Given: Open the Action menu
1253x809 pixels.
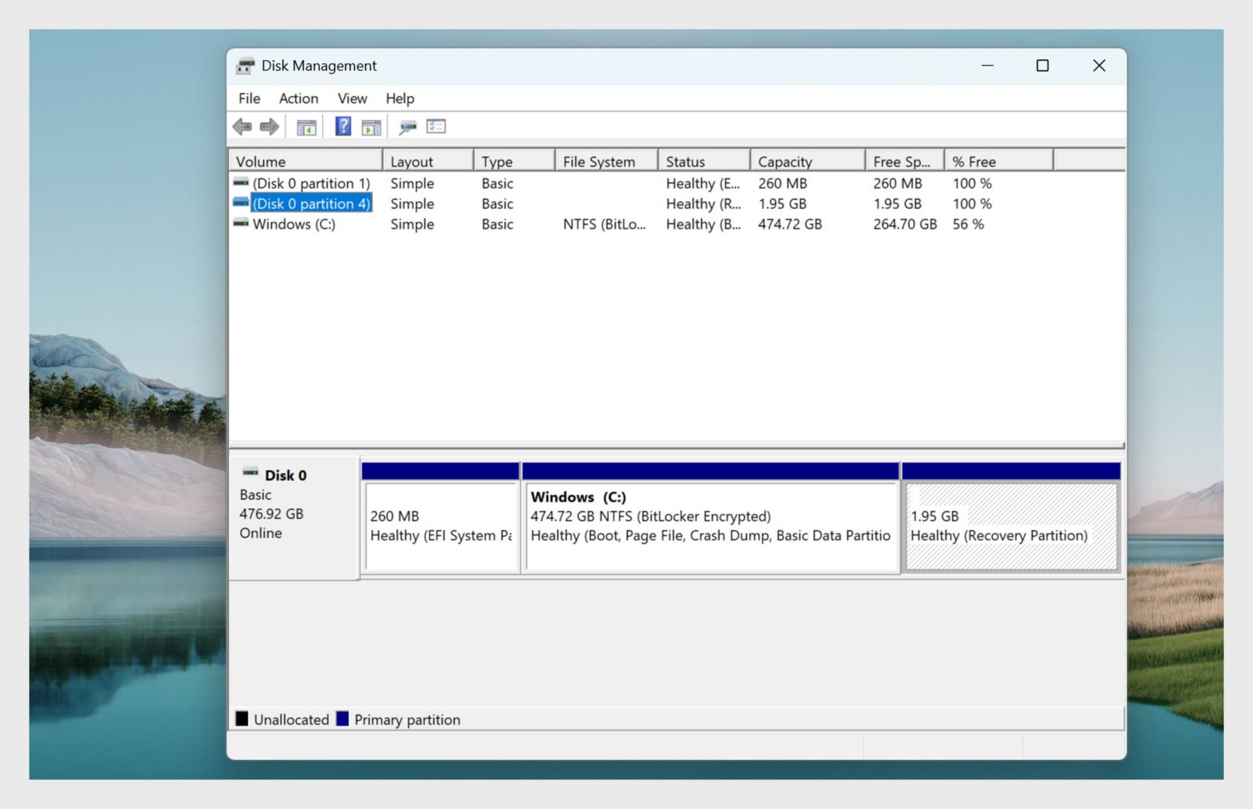Looking at the screenshot, I should click(x=298, y=98).
